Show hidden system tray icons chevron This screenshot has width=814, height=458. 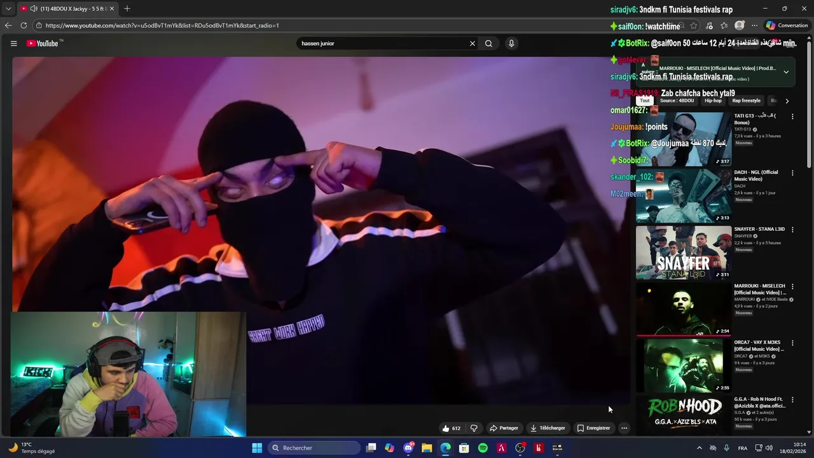pyautogui.click(x=700, y=448)
